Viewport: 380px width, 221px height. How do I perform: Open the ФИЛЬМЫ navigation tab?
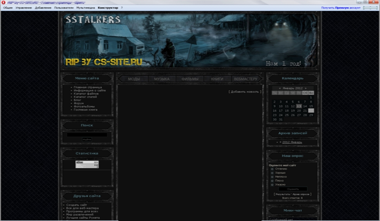[190, 79]
